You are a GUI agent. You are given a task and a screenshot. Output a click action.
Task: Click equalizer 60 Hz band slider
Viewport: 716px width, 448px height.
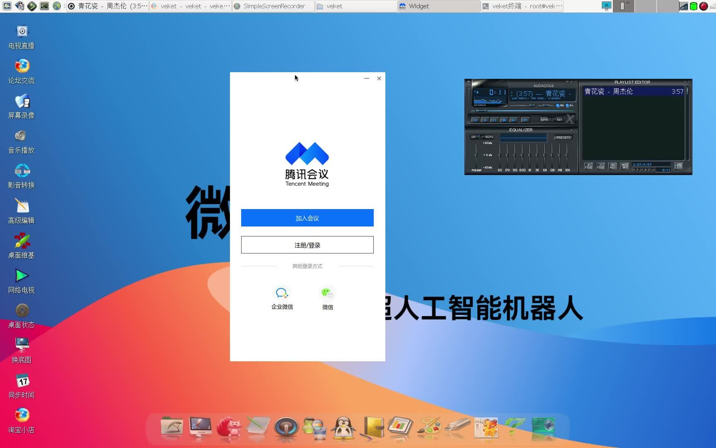point(500,155)
